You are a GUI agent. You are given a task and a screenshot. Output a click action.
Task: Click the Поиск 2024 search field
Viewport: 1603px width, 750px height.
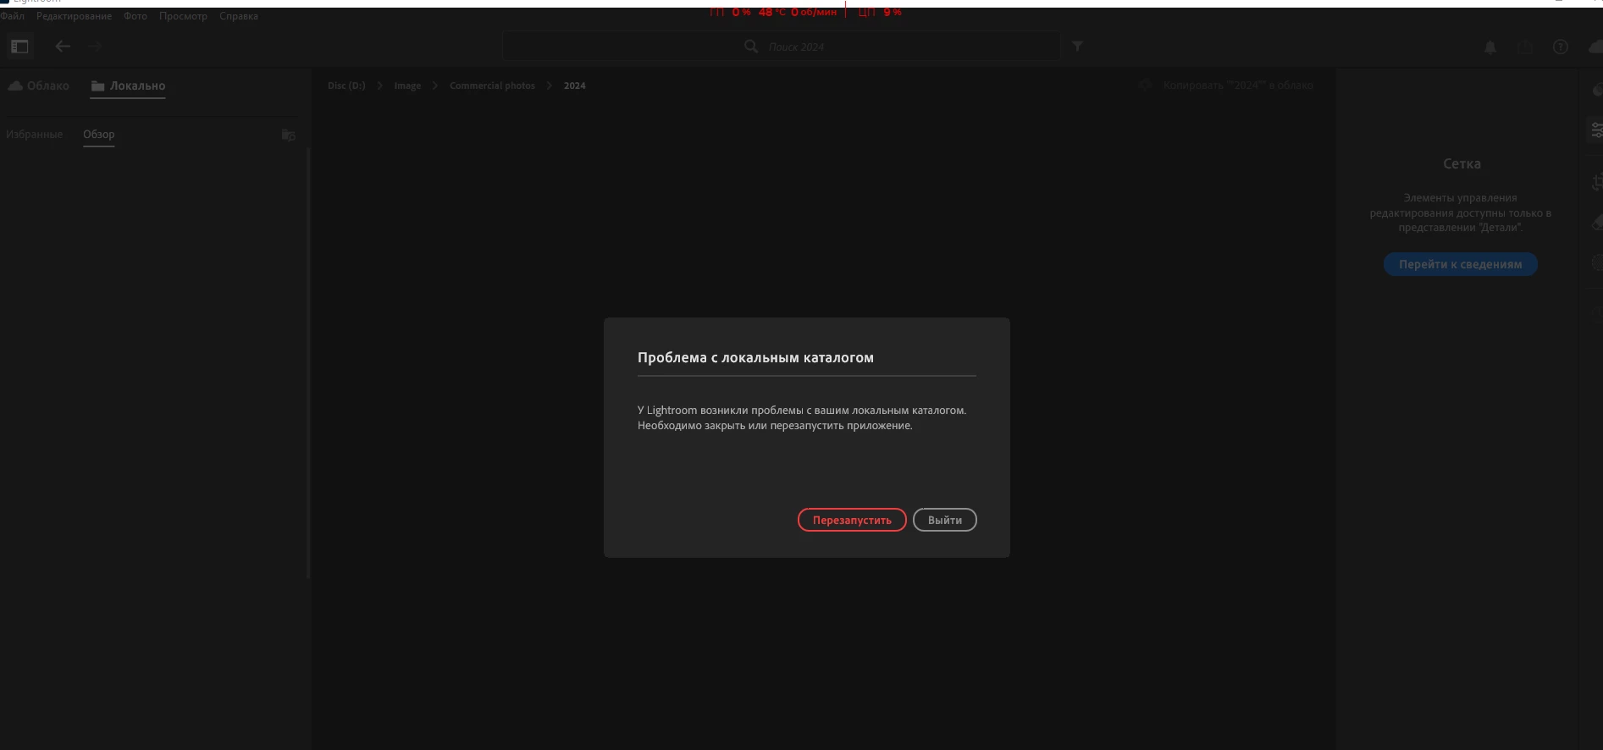[x=782, y=47]
